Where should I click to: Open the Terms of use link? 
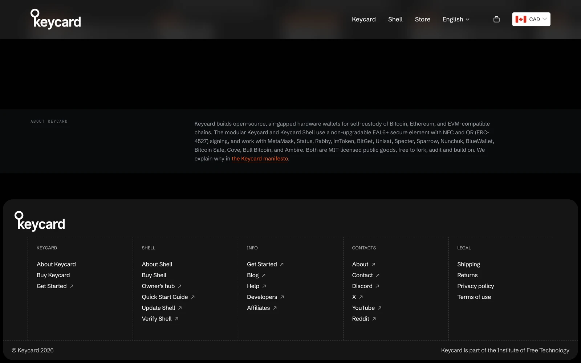tap(474, 297)
